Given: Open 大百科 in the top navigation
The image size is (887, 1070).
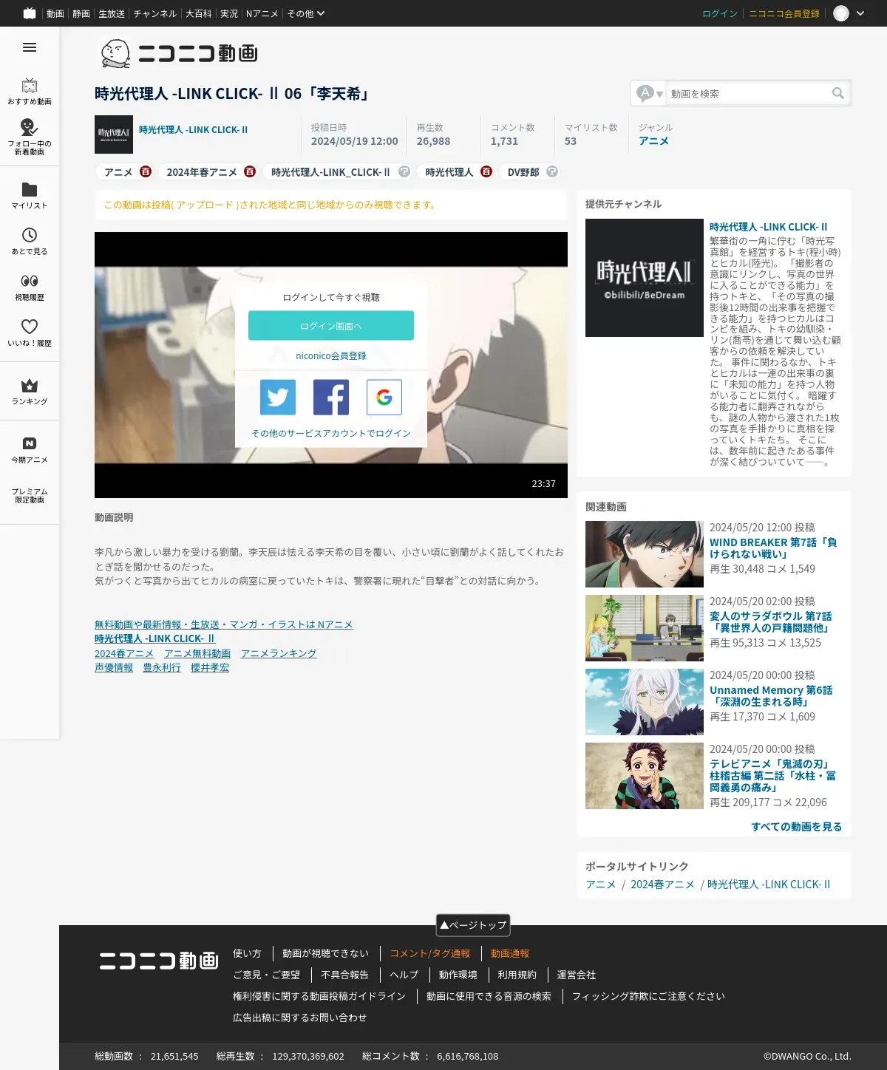Looking at the screenshot, I should tap(199, 13).
